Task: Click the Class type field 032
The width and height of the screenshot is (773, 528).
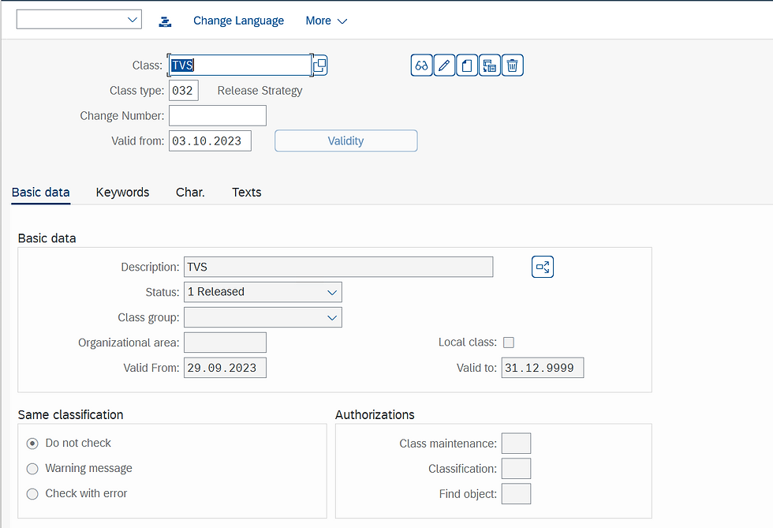Action: click(x=183, y=90)
